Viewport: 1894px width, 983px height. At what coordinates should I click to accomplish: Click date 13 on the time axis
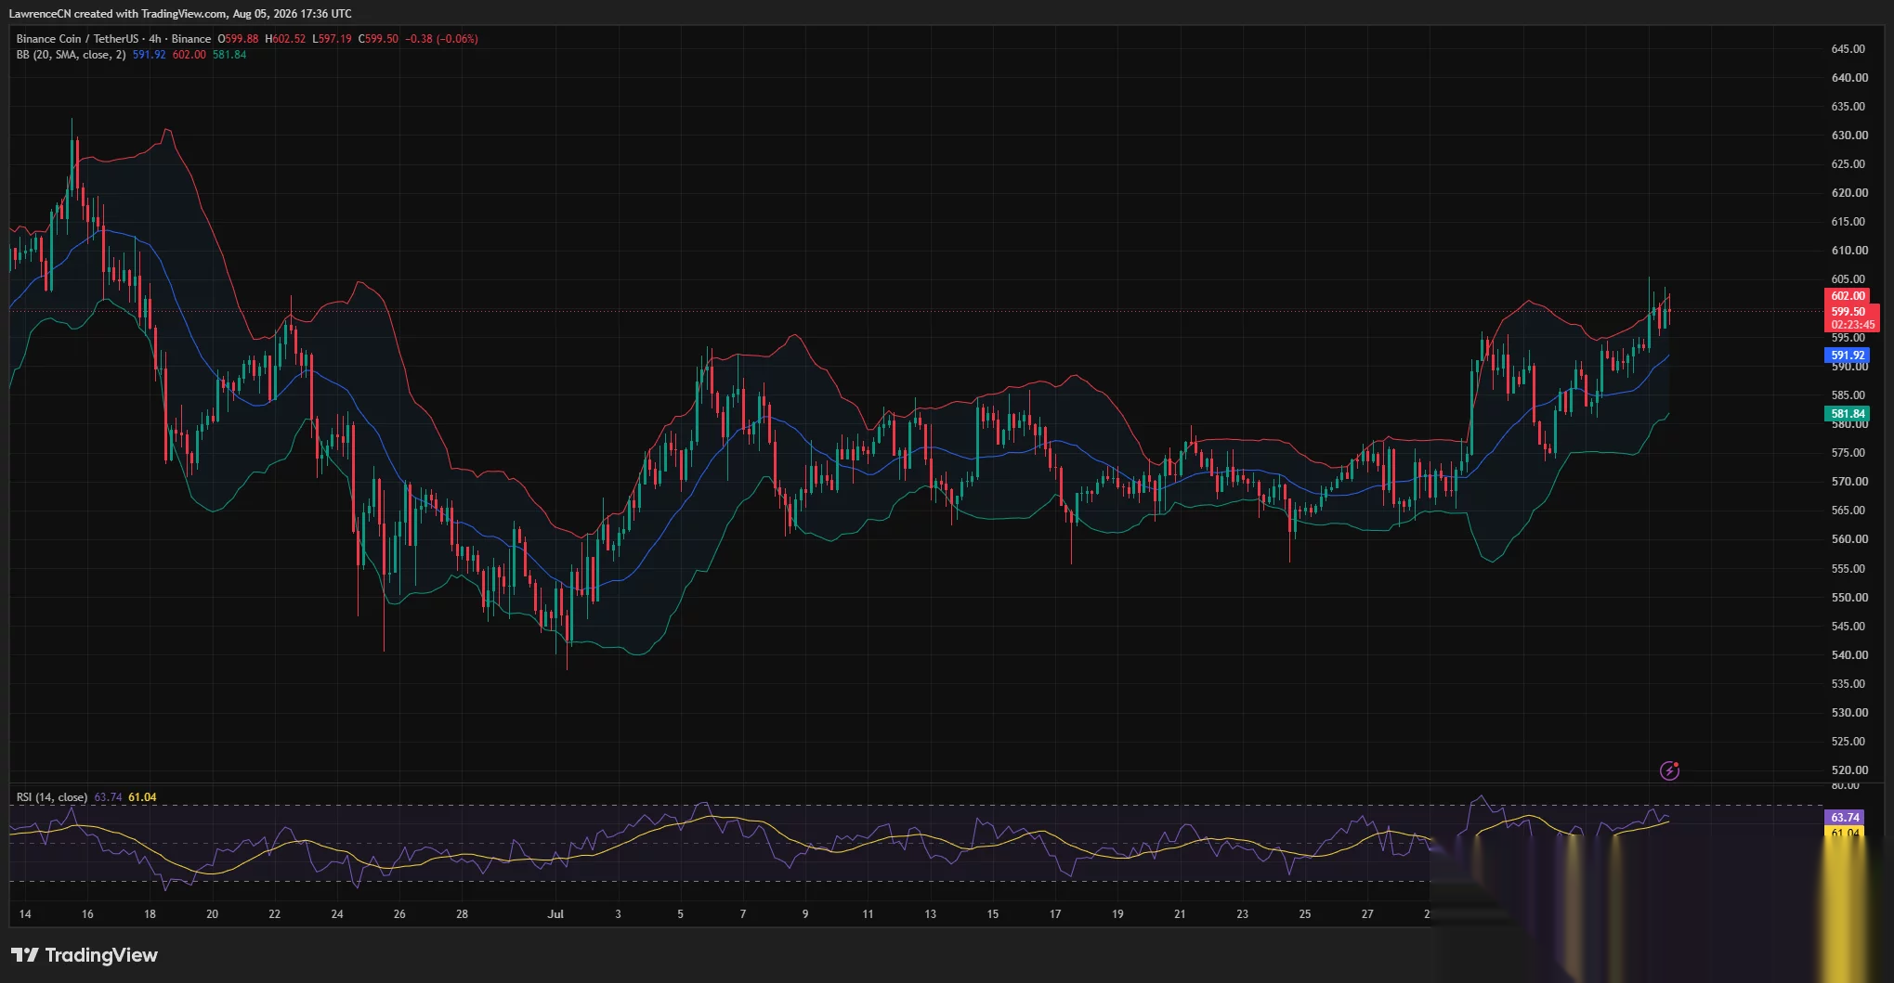930,914
